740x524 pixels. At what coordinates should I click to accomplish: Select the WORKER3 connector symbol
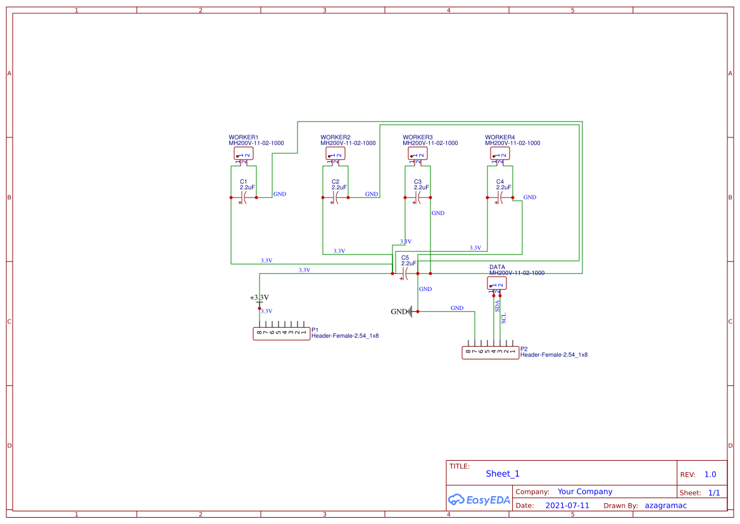[x=417, y=153]
